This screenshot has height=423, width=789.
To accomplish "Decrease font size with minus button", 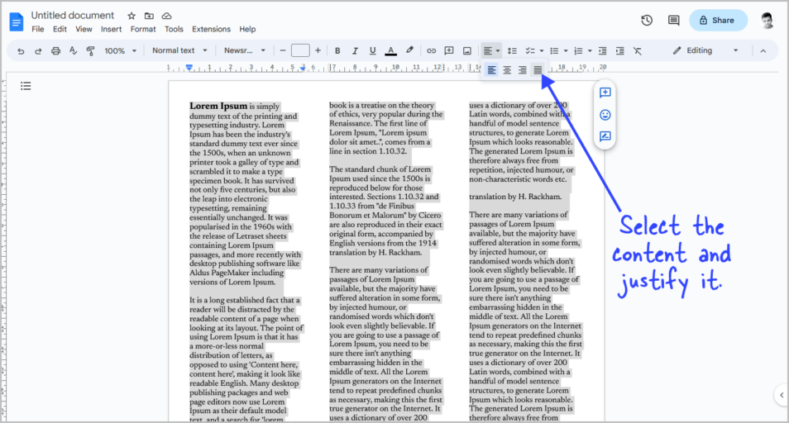I will (282, 50).
